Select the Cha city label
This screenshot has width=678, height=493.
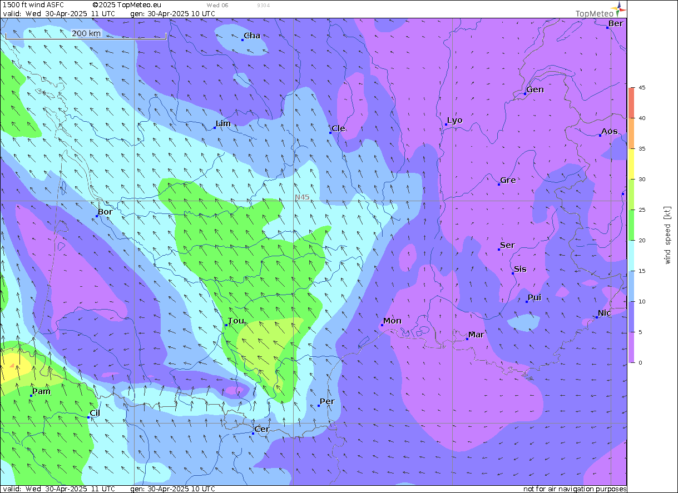(x=252, y=36)
